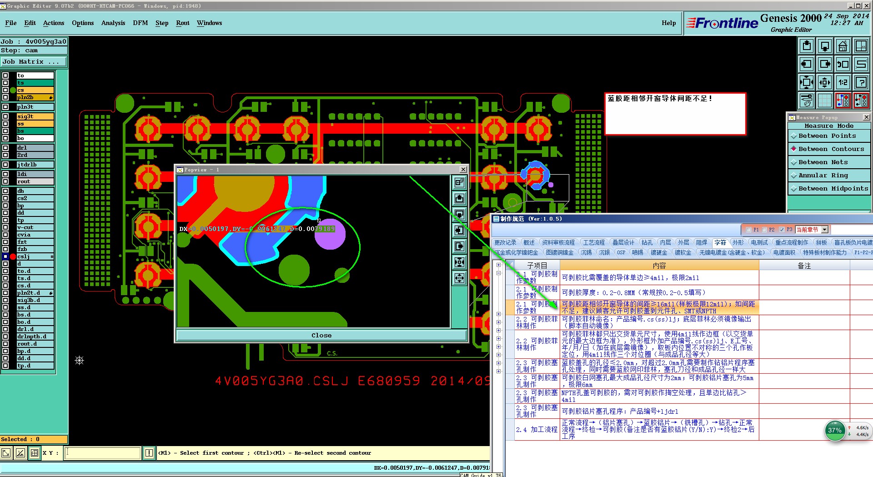
Task: Click the Popview pan down icon
Action: coord(460,215)
